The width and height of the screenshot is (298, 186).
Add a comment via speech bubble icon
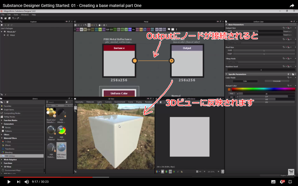tap(169, 29)
